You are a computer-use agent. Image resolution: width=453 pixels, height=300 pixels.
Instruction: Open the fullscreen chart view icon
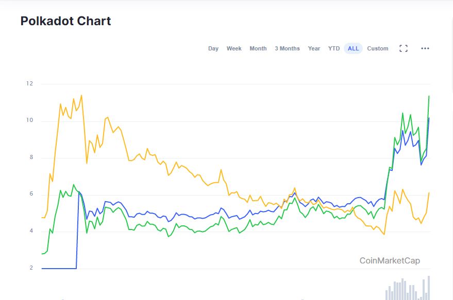[x=404, y=48]
